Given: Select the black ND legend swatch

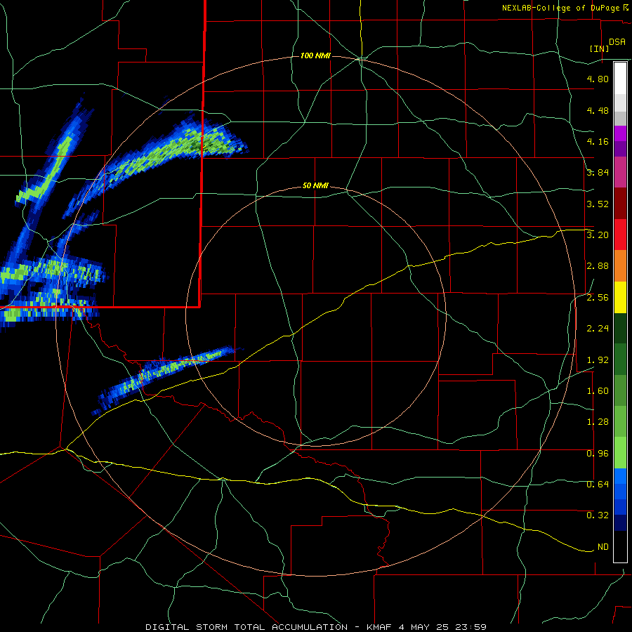Looking at the screenshot, I should (620, 546).
